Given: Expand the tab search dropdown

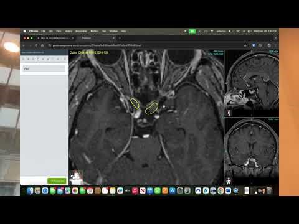Looking at the screenshot, I should 275,38.
